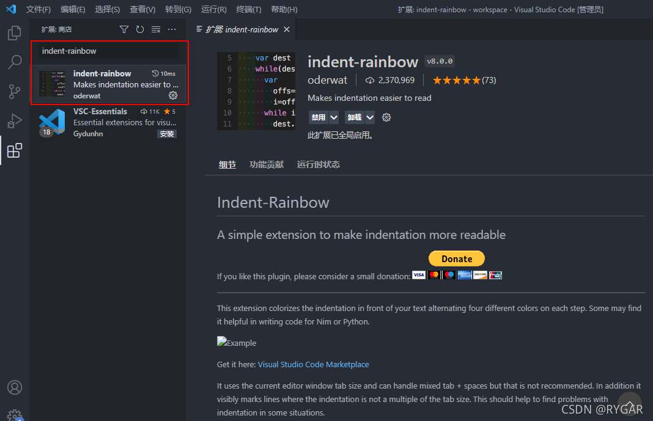Click the VSC-Essentials extension icon

click(x=52, y=122)
